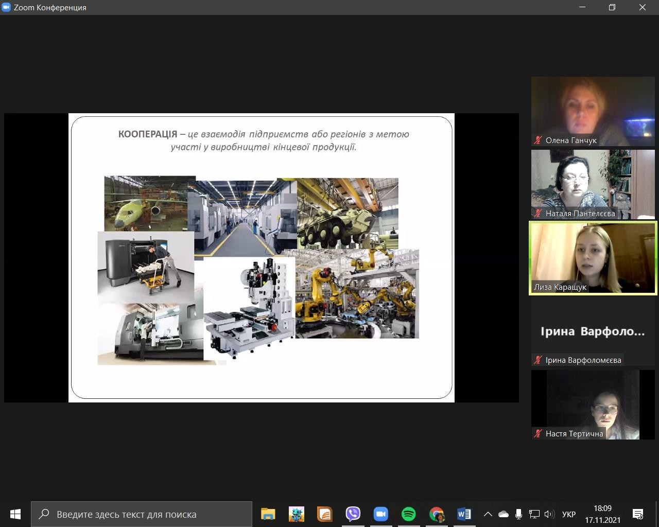The height and width of the screenshot is (527, 659).
Task: Open the blue dragon app on taskbar
Action: pos(297,514)
